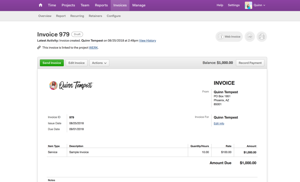This screenshot has height=182, width=300.
Task: Open the Team menu
Action: click(85, 5)
